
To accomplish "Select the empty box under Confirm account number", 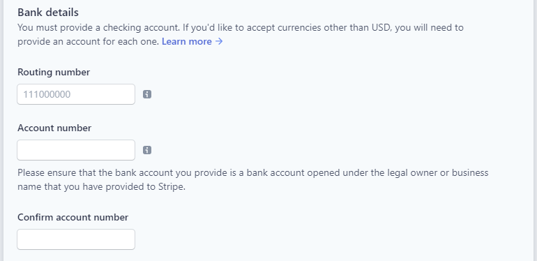I will coord(76,239).
